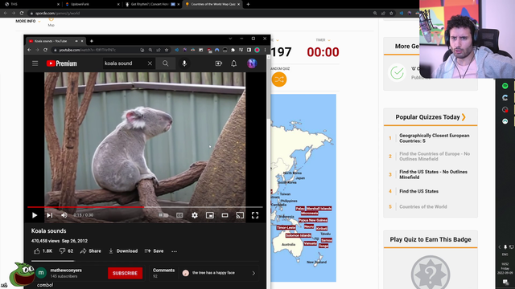Switch to theater mode
The height and width of the screenshot is (289, 515).
(x=225, y=215)
